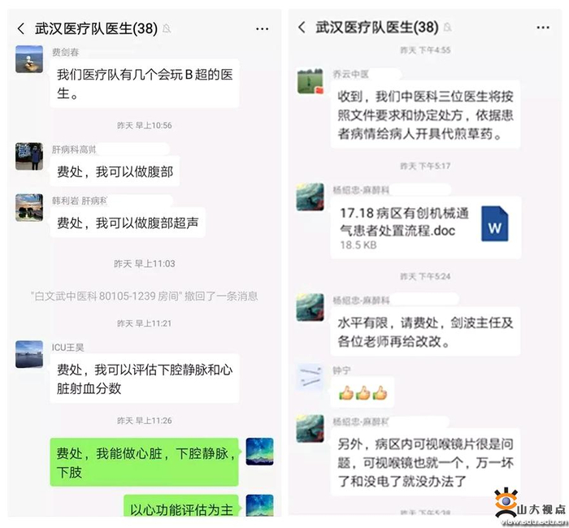The image size is (569, 528).
Task: Tap the thumbs-up emoji message from 钟宁
Action: pos(363,392)
